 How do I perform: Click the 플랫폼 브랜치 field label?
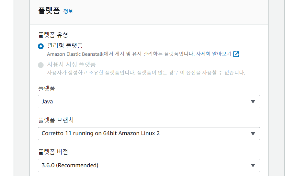pyautogui.click(x=56, y=120)
